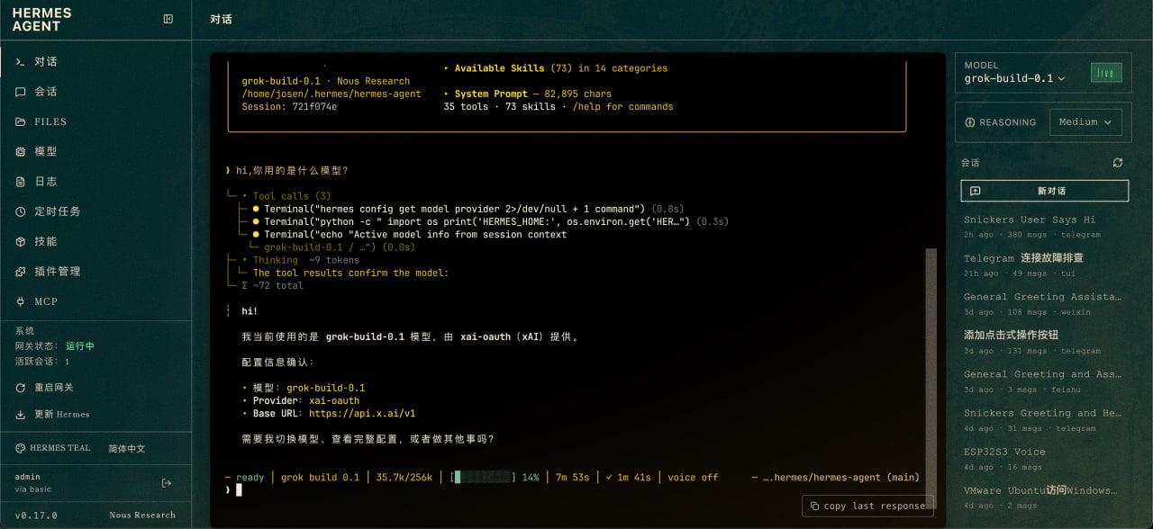Open the 定时任务 clock icon
This screenshot has width=1153, height=529.
click(20, 211)
